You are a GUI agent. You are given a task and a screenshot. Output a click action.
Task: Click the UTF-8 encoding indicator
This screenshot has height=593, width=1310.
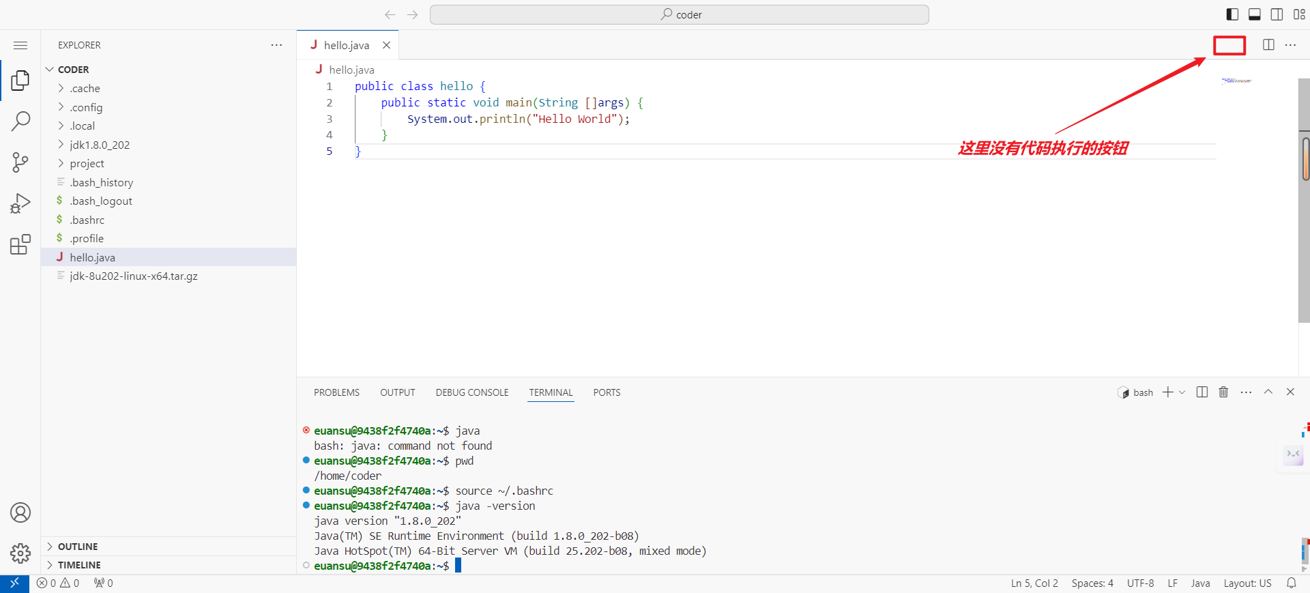click(x=1140, y=583)
